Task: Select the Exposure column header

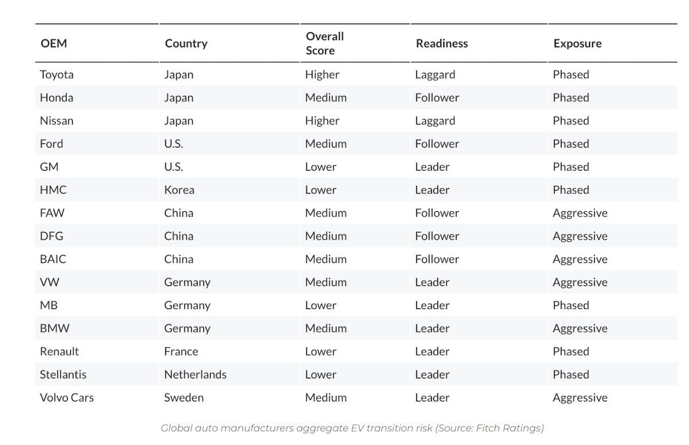Action: [578, 44]
